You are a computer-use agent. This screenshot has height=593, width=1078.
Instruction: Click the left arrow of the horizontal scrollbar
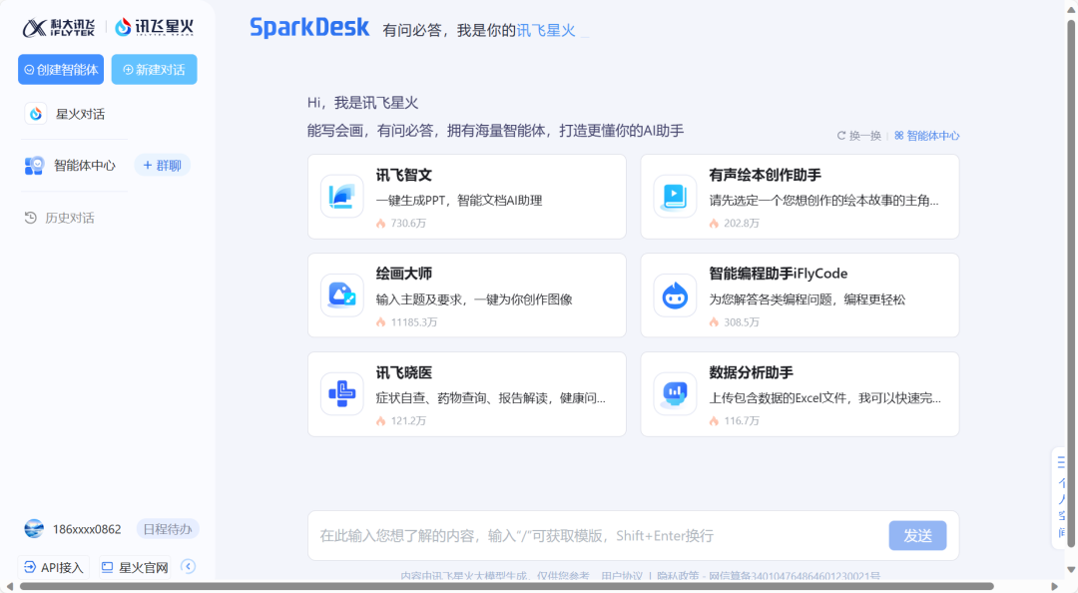[x=10, y=587]
